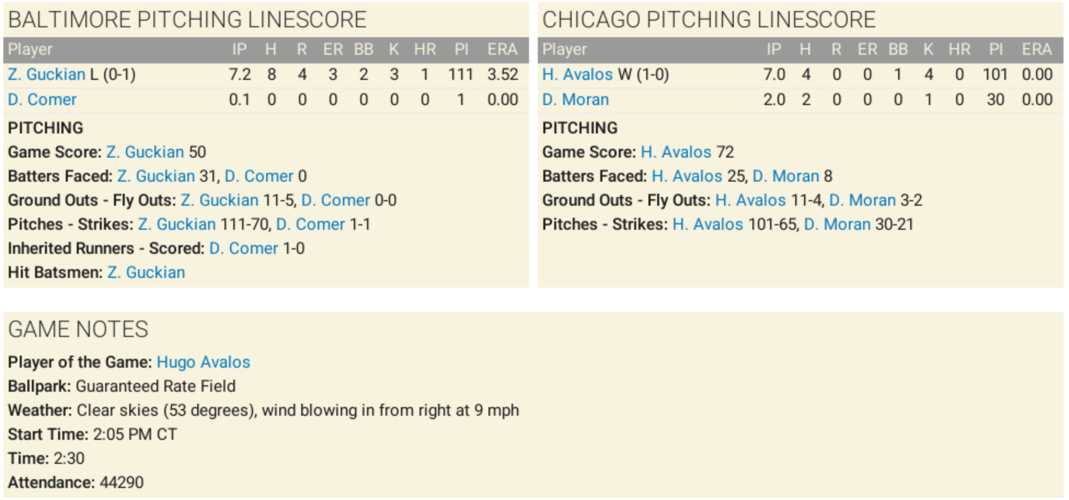Click H. Avalos link beside Chicago Game Score
This screenshot has height=500, width=1069.
[676, 152]
